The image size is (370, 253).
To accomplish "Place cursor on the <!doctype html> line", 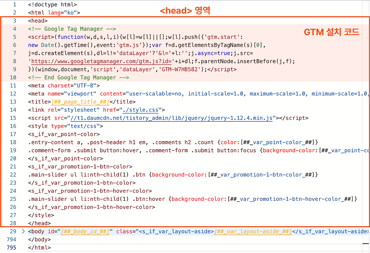I will tap(53, 5).
